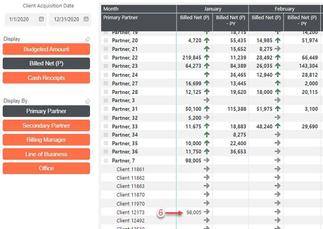Expand the Partner, 20 row
Screen dimensions: 323x229
(106, 40)
